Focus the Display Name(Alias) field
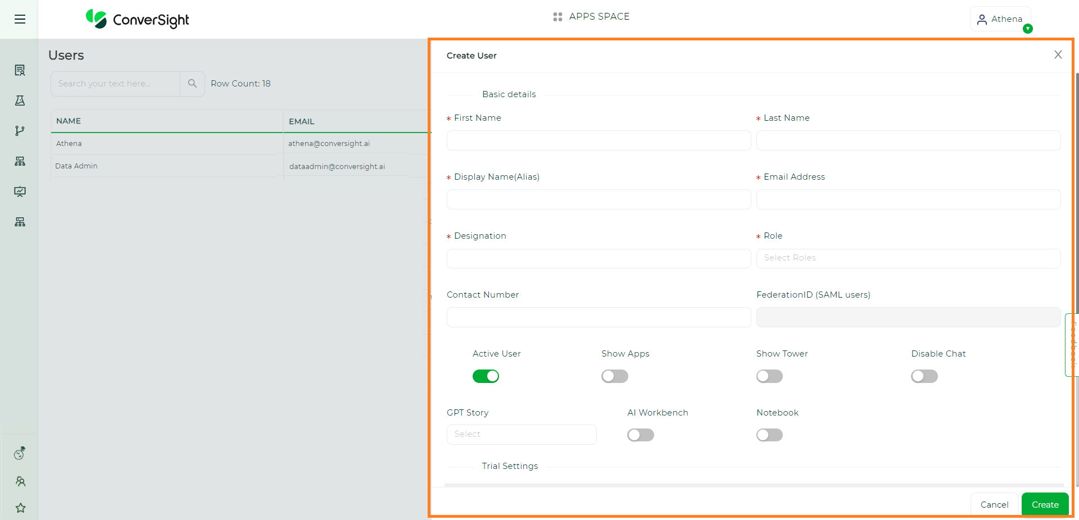 (x=599, y=199)
